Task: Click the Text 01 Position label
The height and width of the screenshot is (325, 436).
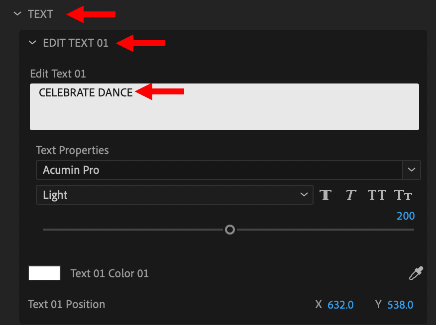Action: [67, 304]
